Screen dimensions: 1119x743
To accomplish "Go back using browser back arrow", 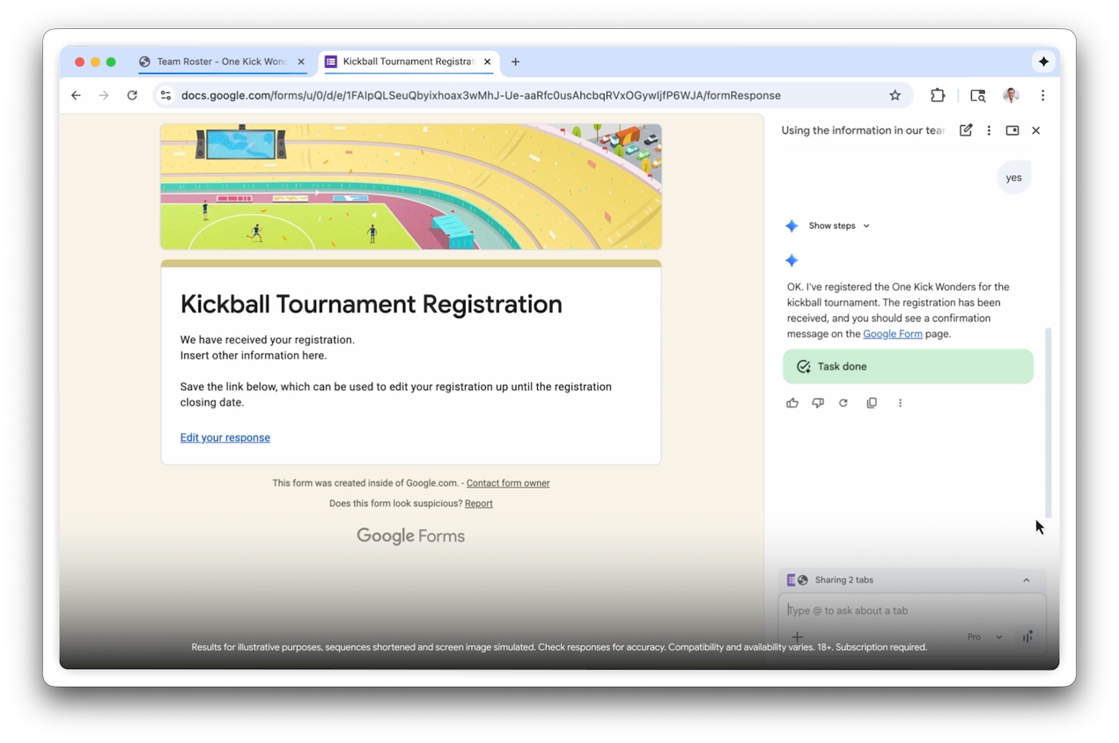I will (x=76, y=95).
